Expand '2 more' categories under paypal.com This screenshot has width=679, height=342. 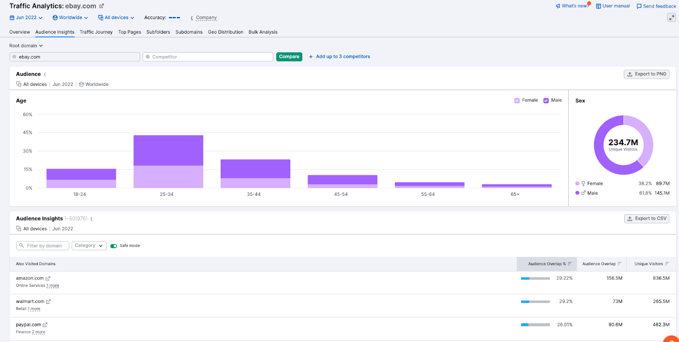pyautogui.click(x=39, y=332)
